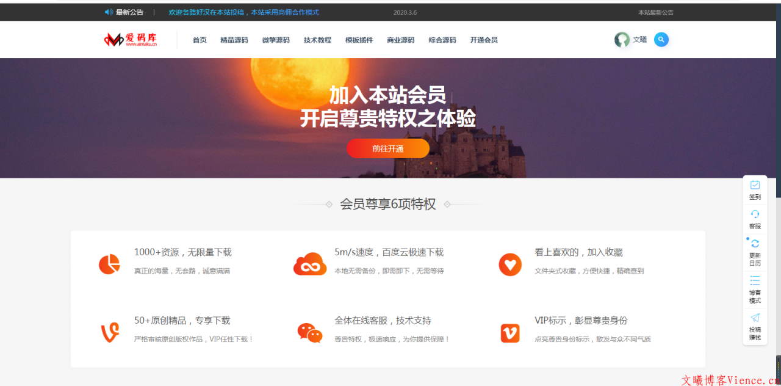Select the red heart favorites icon
Image resolution: width=781 pixels, height=386 pixels.
pos(510,264)
